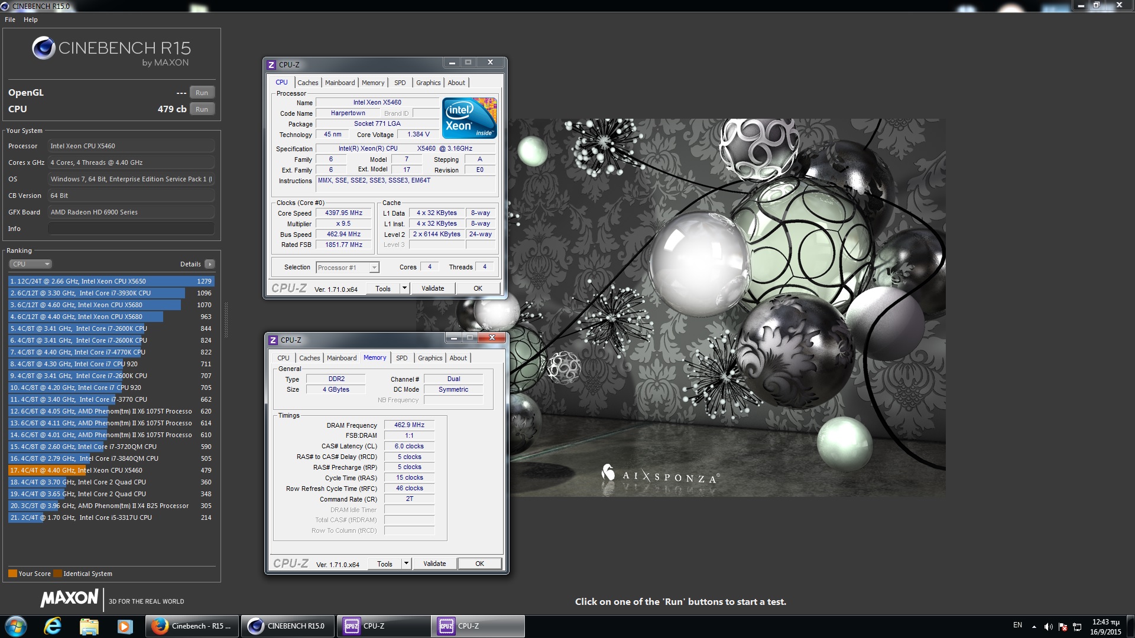
Task: Click Core Speed 4397.95 MHz value
Action: (343, 213)
